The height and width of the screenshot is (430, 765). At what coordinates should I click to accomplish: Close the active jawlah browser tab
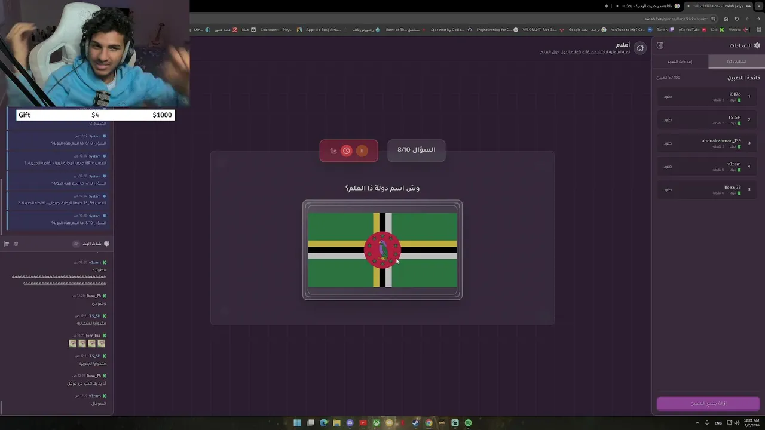click(688, 6)
